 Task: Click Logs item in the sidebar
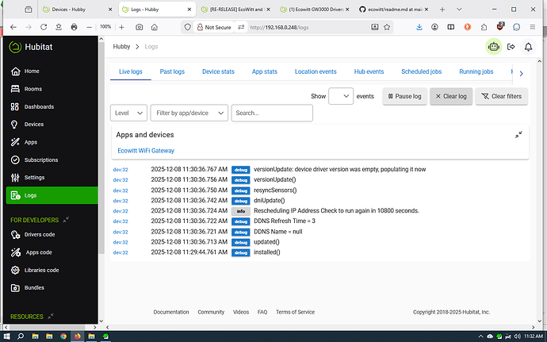pyautogui.click(x=52, y=195)
